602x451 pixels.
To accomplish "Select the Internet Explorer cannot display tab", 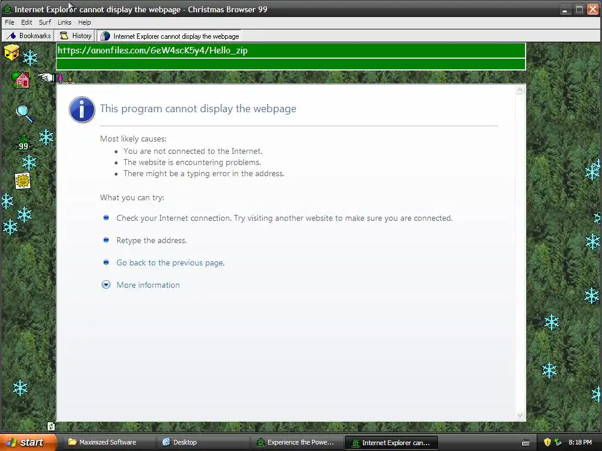I will coord(169,36).
